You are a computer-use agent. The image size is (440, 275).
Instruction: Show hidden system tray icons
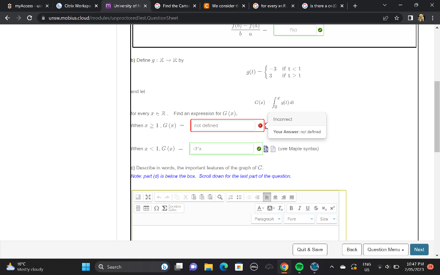pyautogui.click(x=332, y=266)
